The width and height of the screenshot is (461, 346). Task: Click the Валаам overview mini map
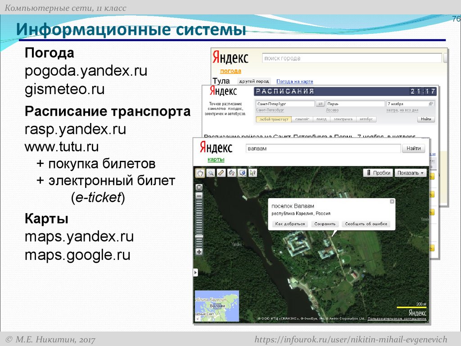click(217, 306)
